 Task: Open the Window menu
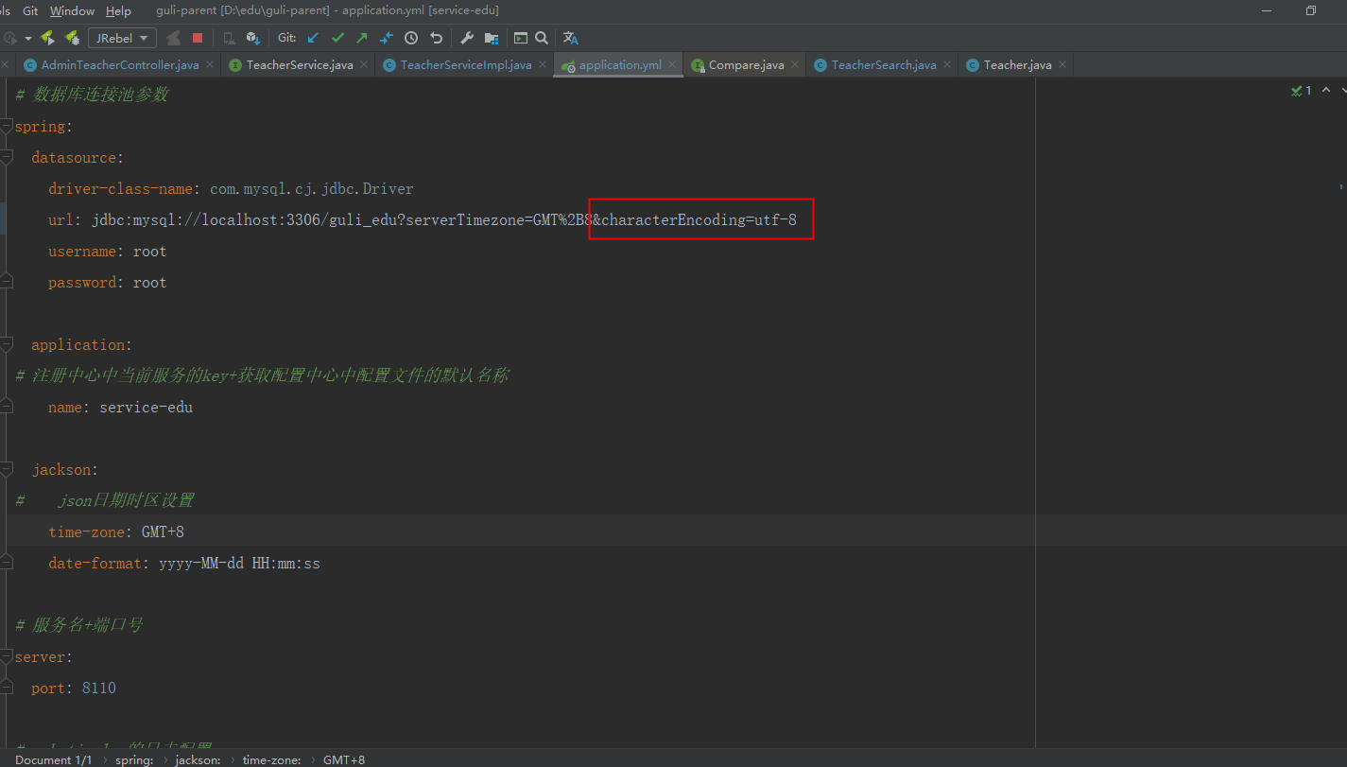[x=72, y=11]
